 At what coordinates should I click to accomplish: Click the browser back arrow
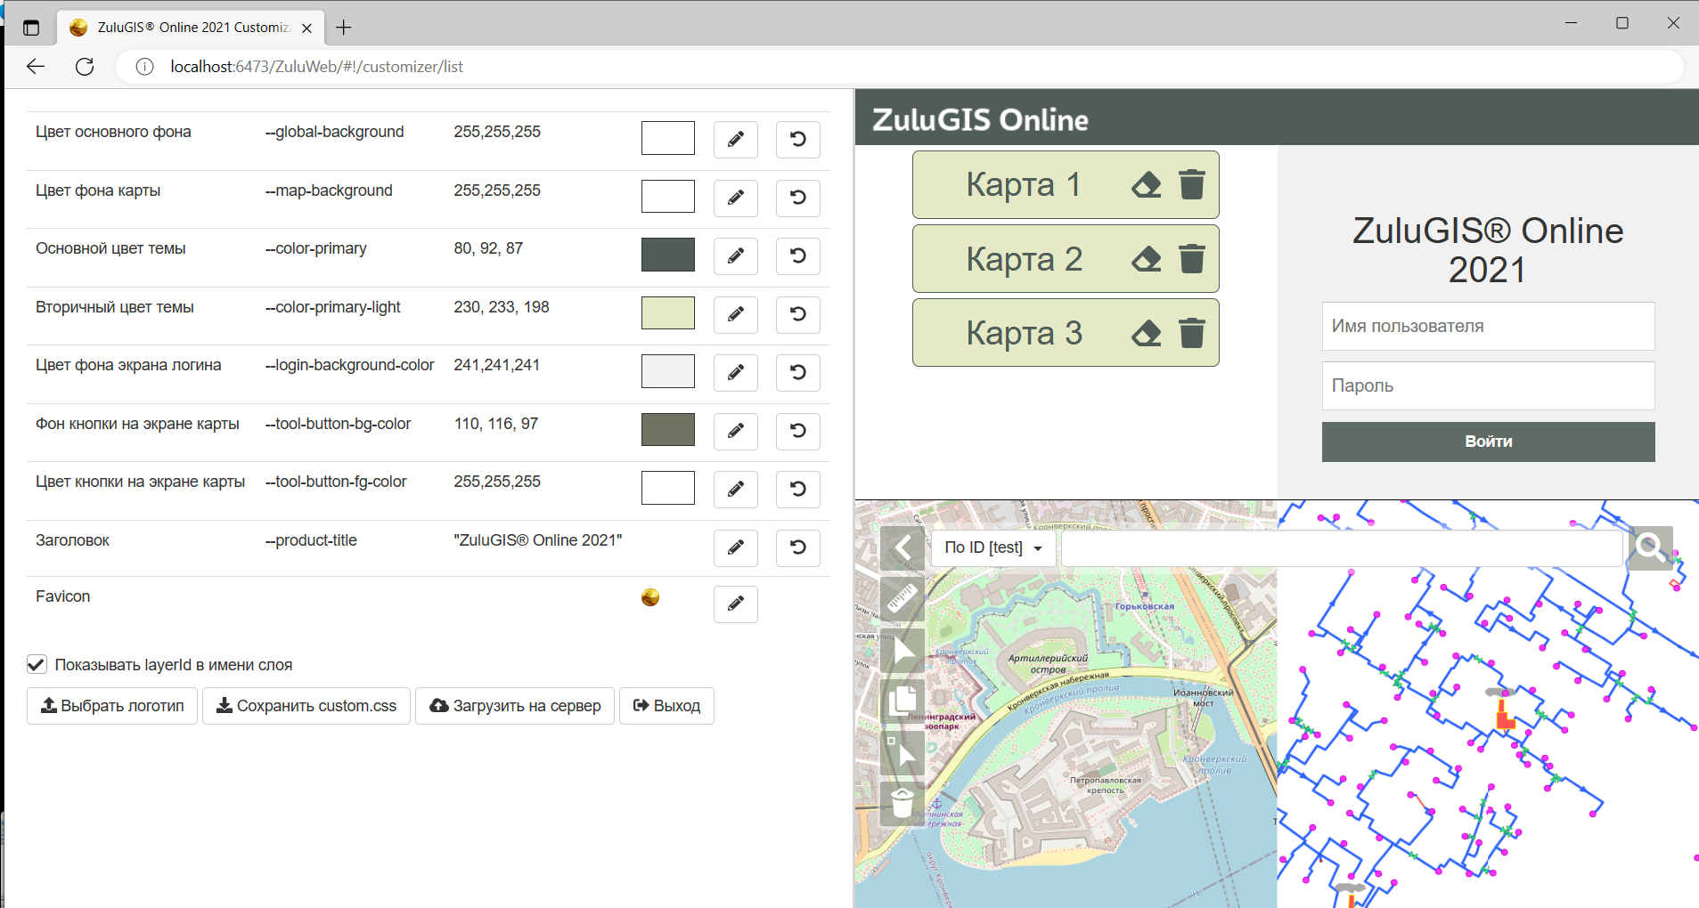pyautogui.click(x=36, y=67)
